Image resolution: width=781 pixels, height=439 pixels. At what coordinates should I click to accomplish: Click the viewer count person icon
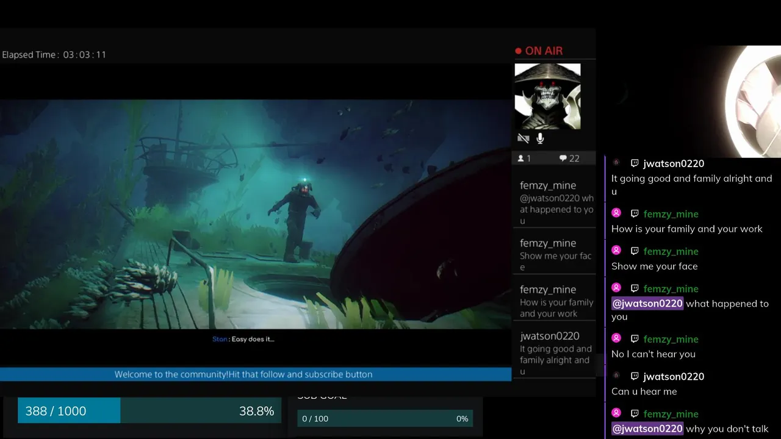pos(520,159)
